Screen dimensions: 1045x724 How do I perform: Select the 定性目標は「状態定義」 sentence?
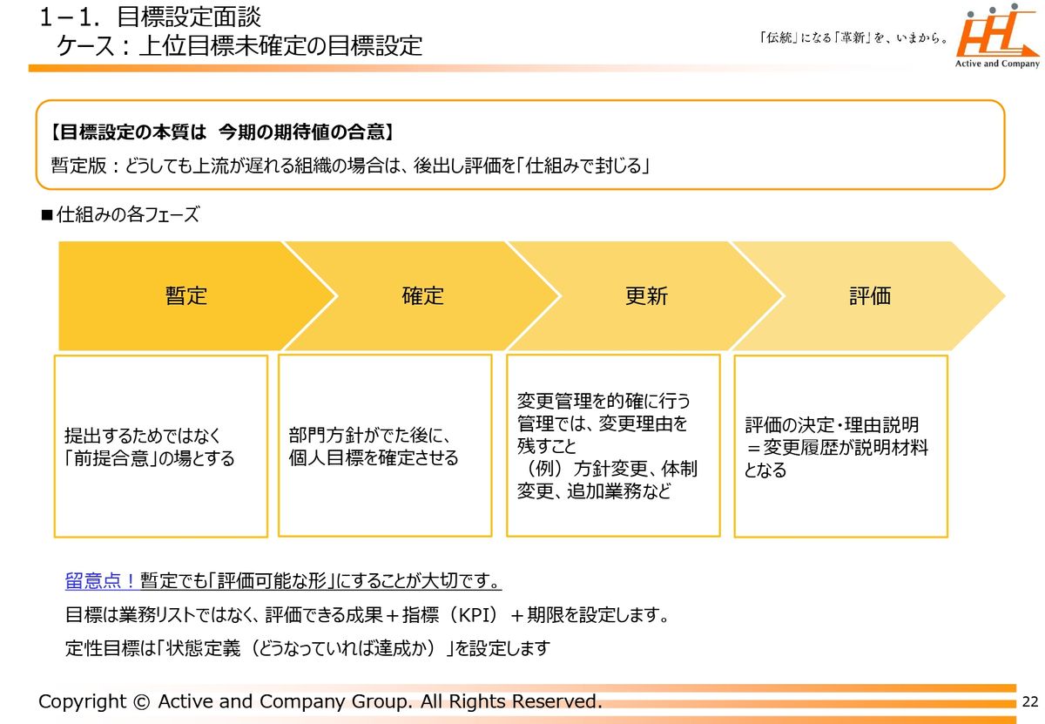pos(307,648)
